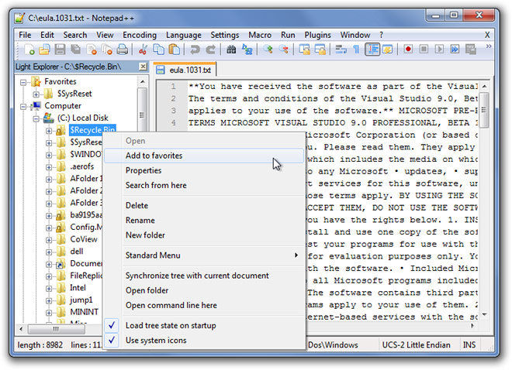Select the dell folder in tree

(x=76, y=252)
